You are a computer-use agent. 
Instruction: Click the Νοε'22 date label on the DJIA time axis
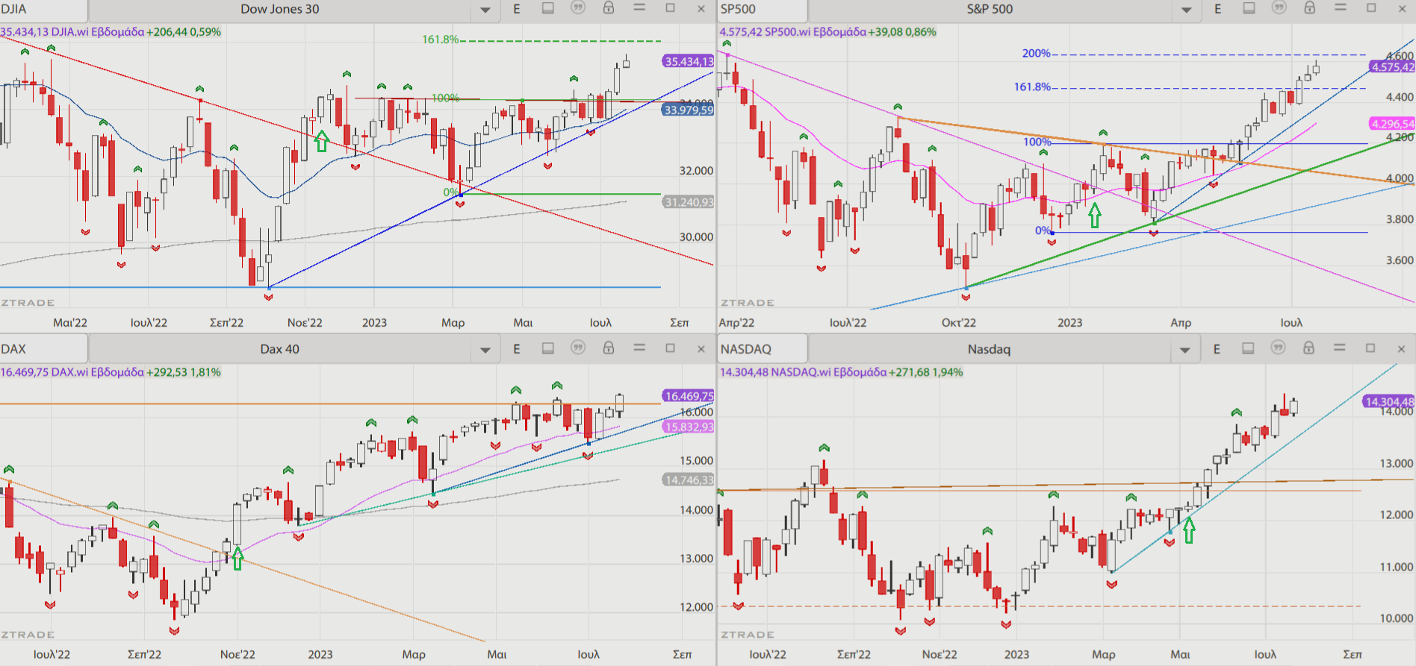(x=305, y=323)
